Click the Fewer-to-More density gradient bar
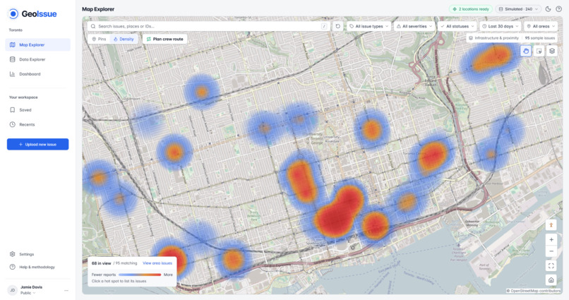This screenshot has width=569, height=300. pyautogui.click(x=140, y=275)
